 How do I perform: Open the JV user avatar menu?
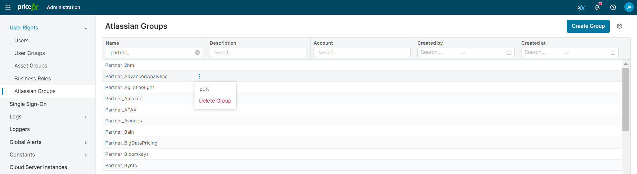click(629, 7)
